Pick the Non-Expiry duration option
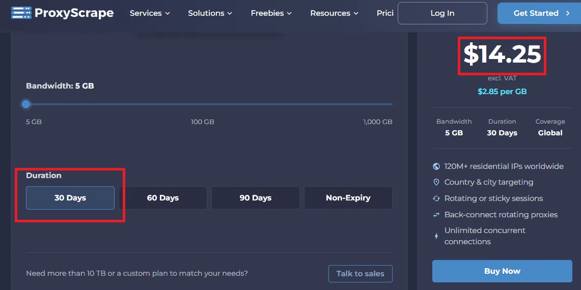Viewport: 581px width, 290px height. tap(348, 198)
